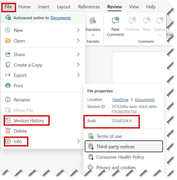Click the Next comment icon
This screenshot has width=177, height=180.
pos(147,21)
